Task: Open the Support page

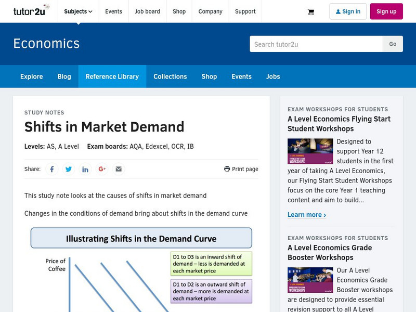Action: point(245,11)
